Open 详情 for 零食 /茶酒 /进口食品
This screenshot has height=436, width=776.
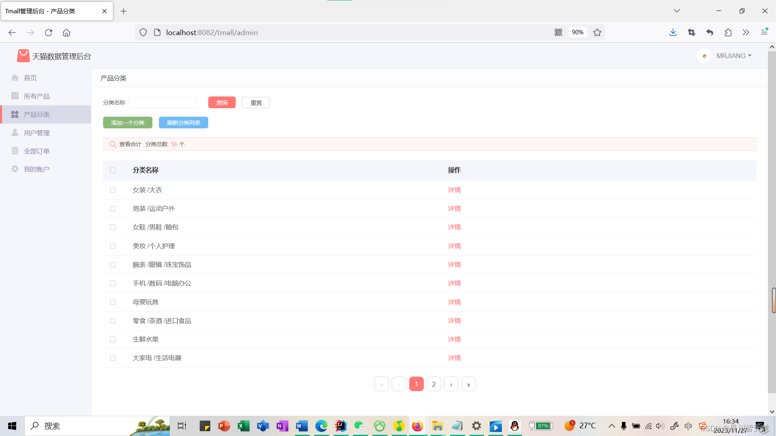(455, 321)
